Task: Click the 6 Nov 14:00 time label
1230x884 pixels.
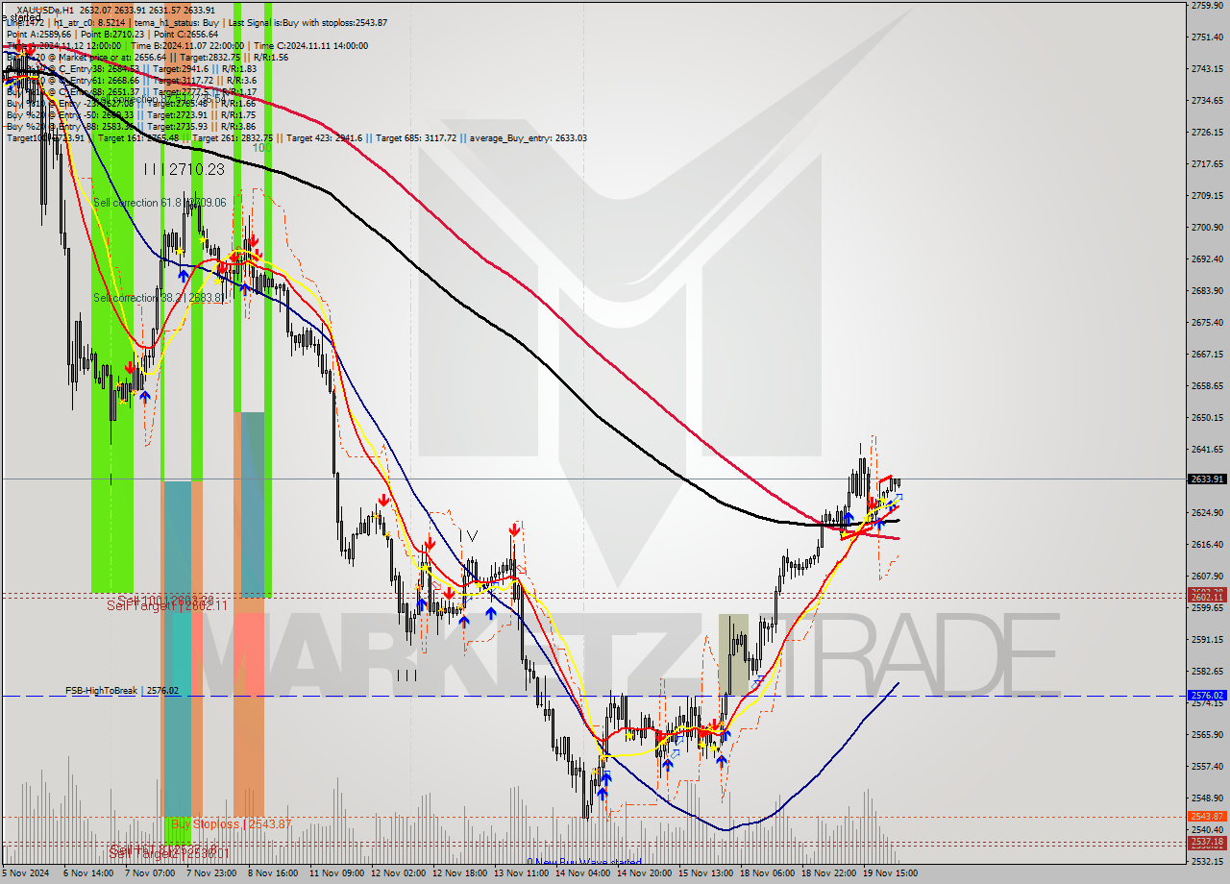Action: point(87,874)
